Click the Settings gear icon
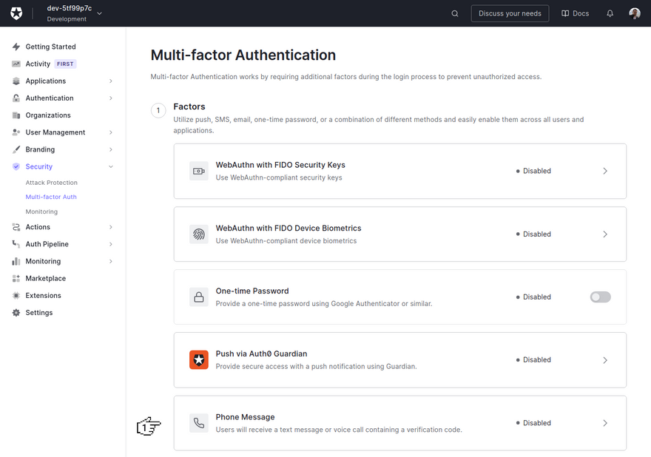The height and width of the screenshot is (457, 651). [16, 313]
